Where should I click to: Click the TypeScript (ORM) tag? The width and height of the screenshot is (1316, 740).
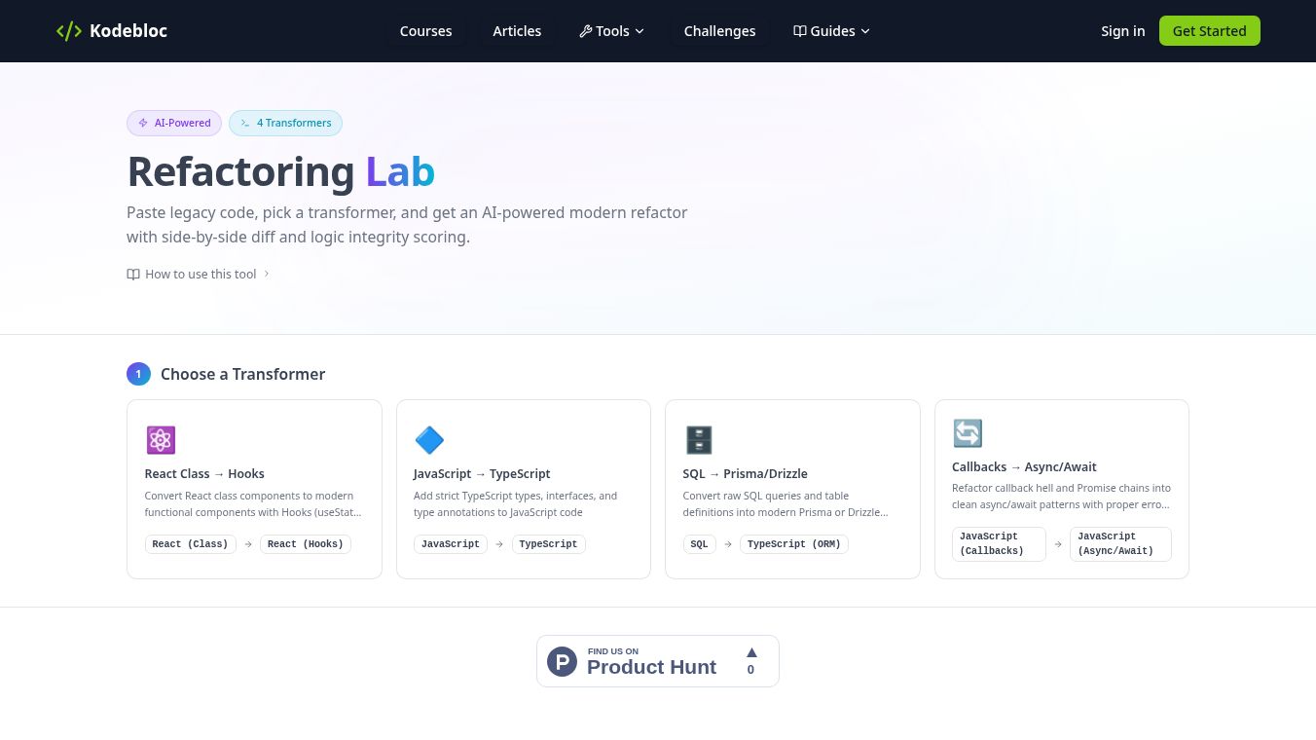pyautogui.click(x=794, y=544)
